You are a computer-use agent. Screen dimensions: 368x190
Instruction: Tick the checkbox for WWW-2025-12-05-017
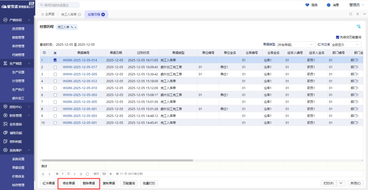(x=55, y=67)
